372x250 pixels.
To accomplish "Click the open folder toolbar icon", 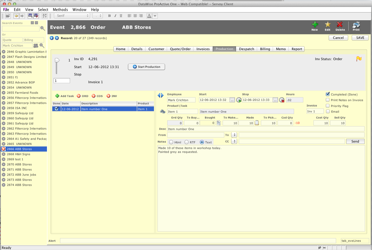I will (8, 16).
